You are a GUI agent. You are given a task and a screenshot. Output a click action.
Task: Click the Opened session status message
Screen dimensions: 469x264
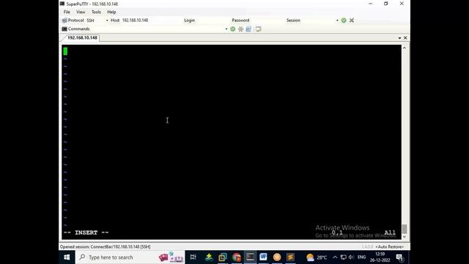[x=105, y=246]
